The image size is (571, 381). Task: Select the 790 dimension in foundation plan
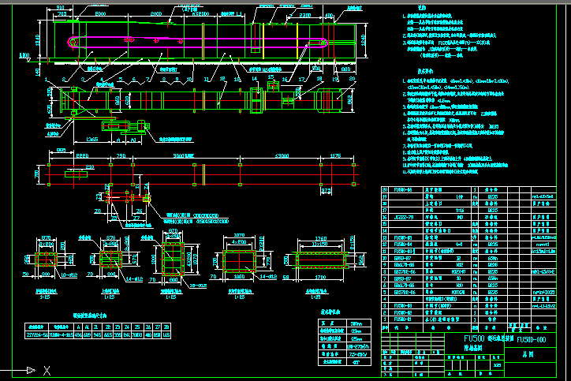pos(121,156)
